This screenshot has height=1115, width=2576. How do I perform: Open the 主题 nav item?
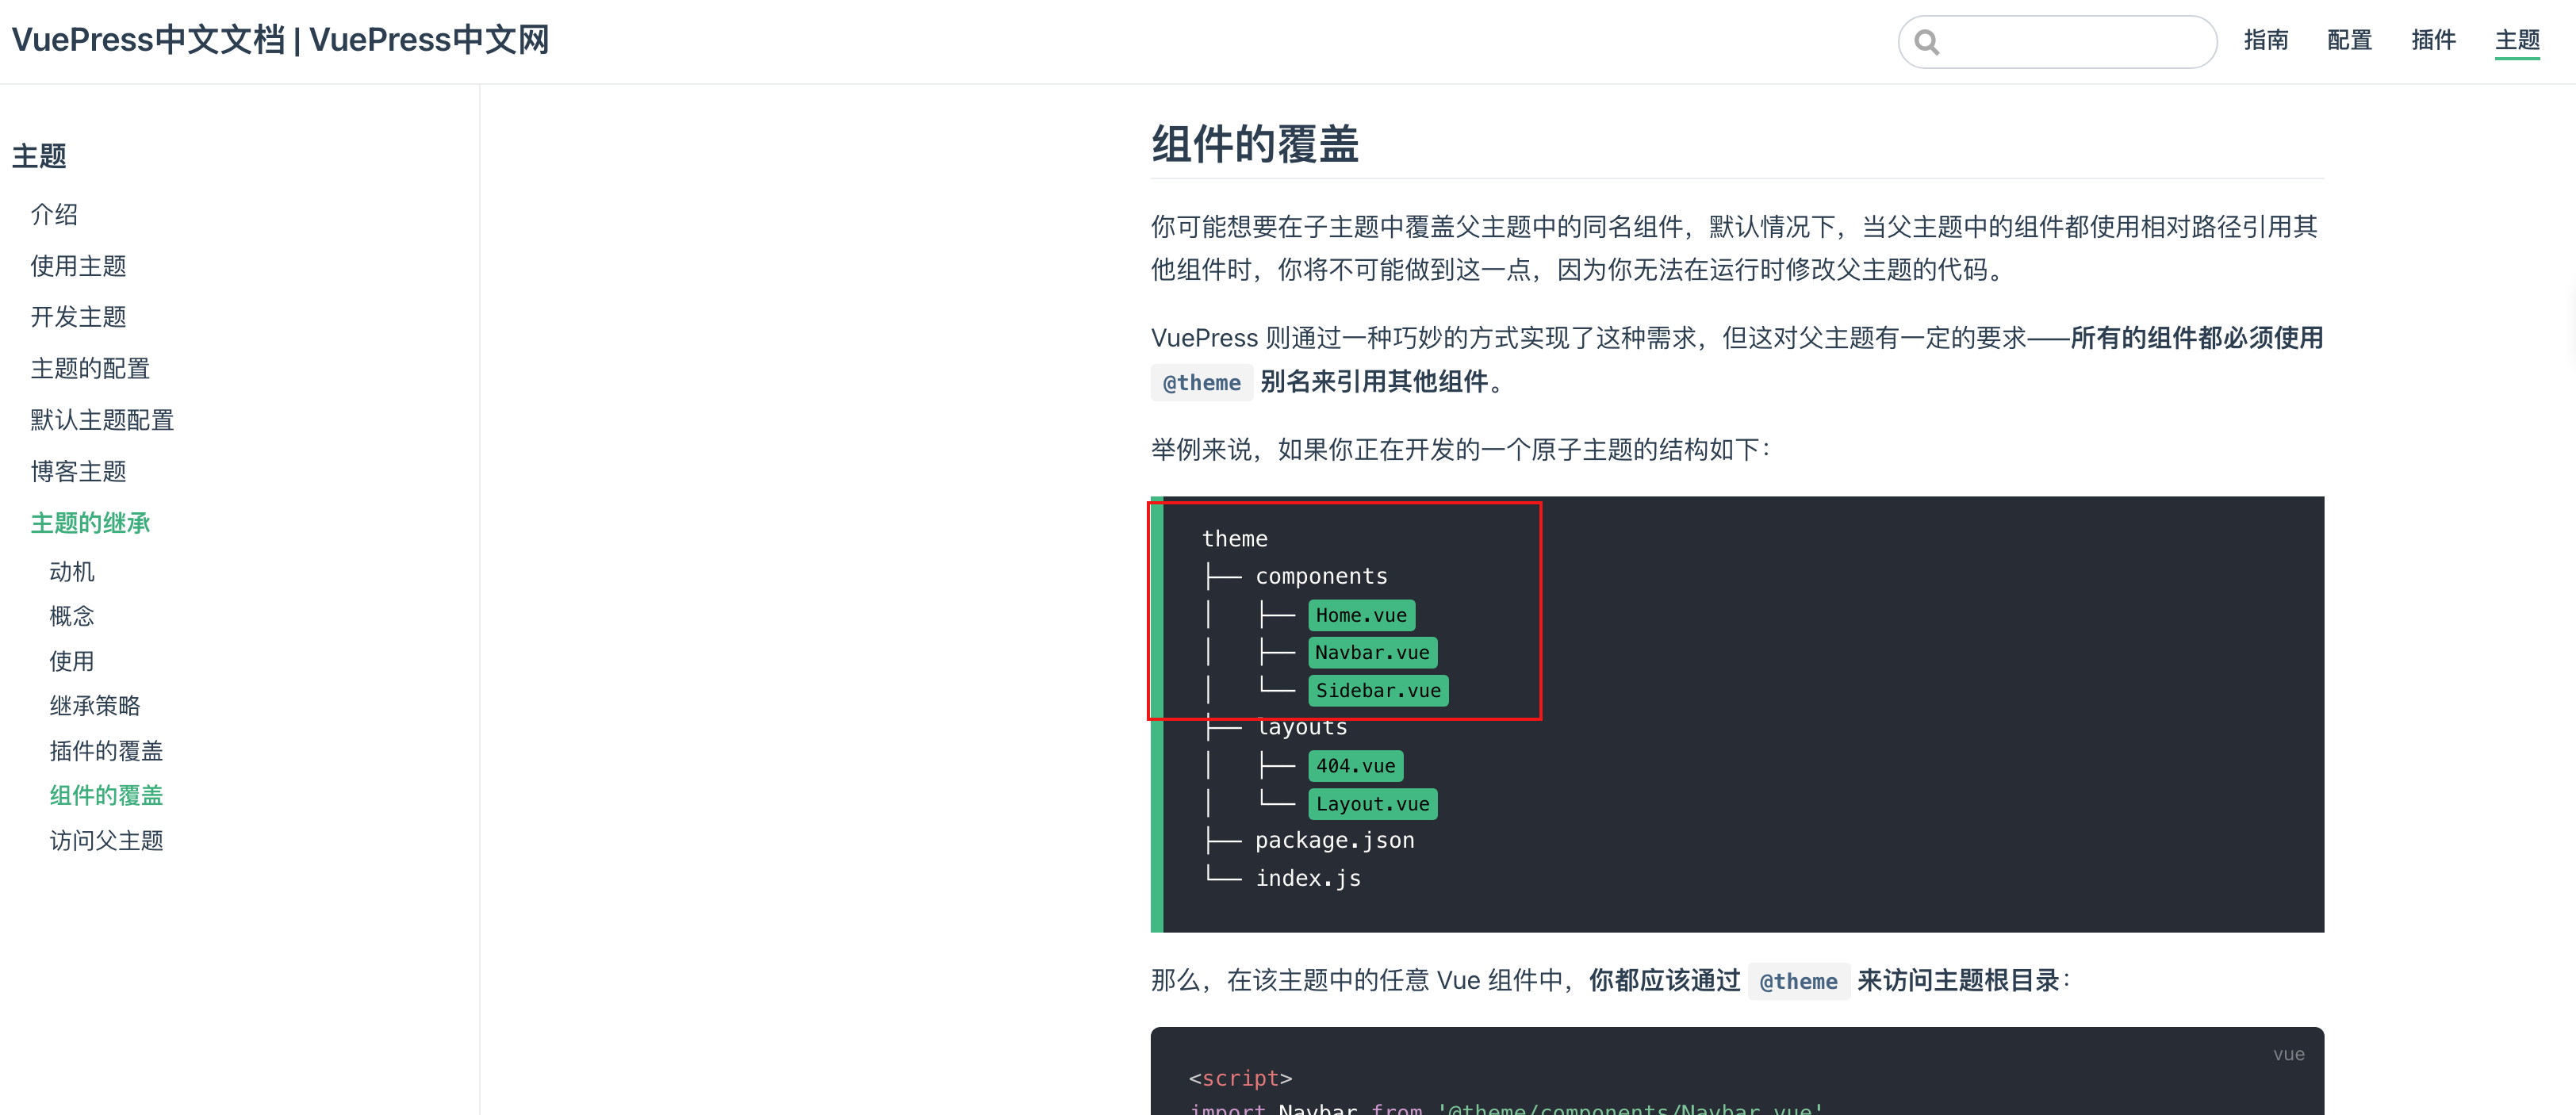pos(2517,40)
